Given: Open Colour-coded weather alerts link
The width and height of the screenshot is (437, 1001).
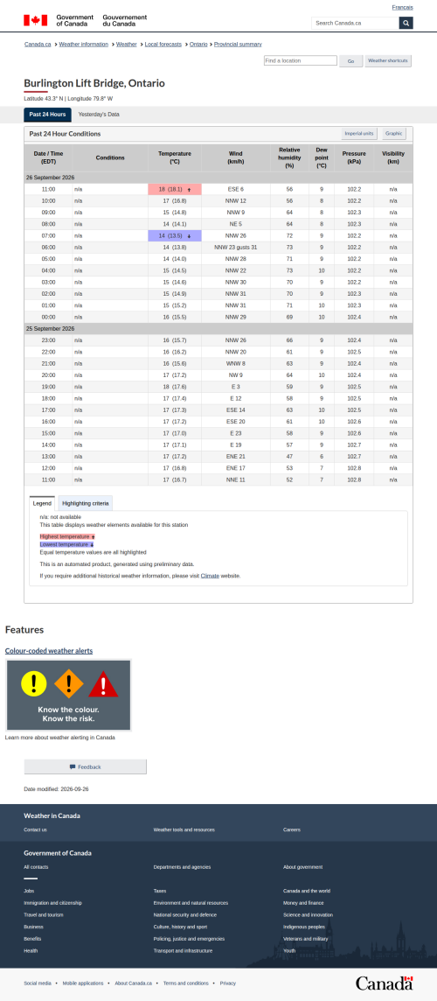Looking at the screenshot, I should point(48,650).
